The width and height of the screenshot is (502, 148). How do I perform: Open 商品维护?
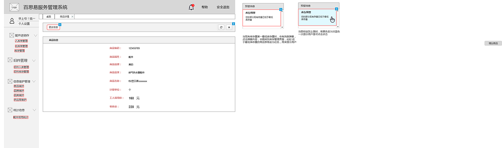[x=19, y=86]
